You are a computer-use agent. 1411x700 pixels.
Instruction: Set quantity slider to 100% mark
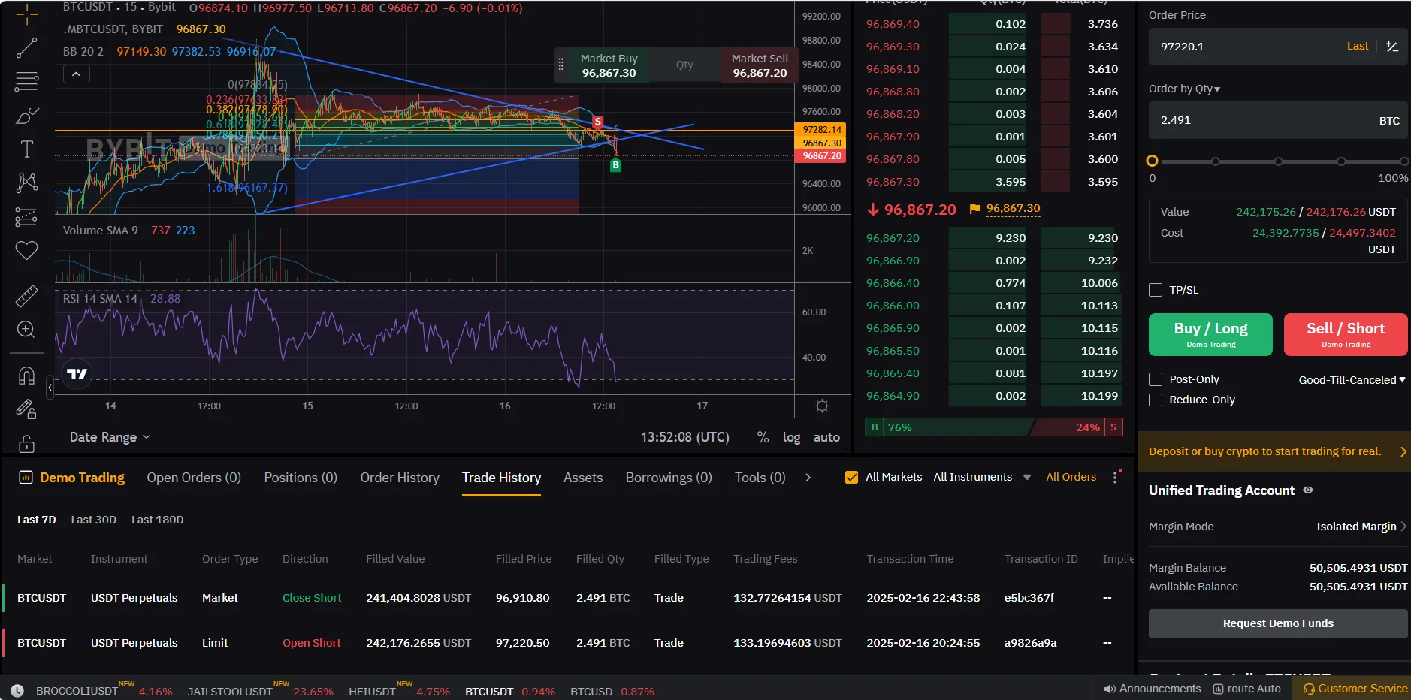[x=1403, y=161]
